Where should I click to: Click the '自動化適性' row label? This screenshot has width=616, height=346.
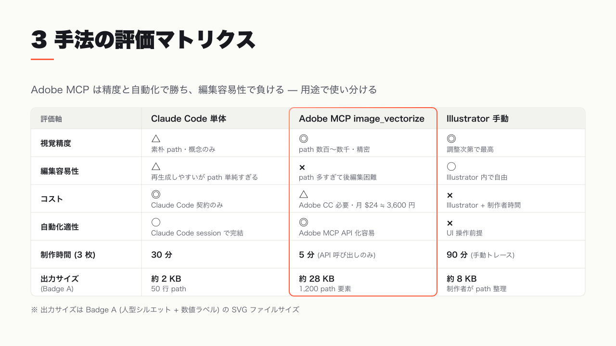pos(60,227)
